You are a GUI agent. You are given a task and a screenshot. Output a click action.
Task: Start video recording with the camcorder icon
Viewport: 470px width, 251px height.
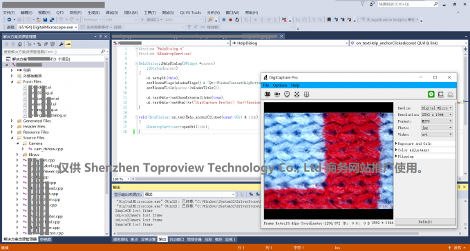(x=277, y=94)
